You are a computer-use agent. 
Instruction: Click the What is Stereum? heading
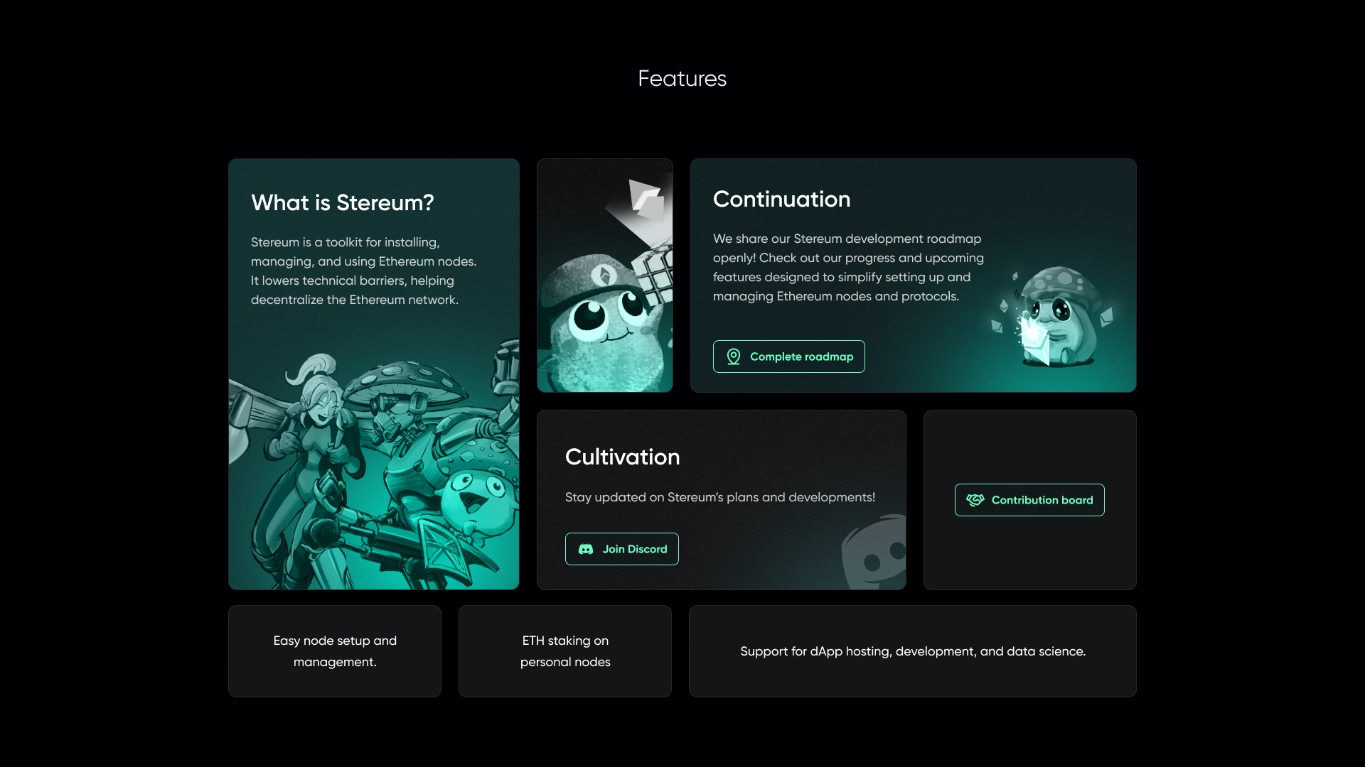(342, 202)
